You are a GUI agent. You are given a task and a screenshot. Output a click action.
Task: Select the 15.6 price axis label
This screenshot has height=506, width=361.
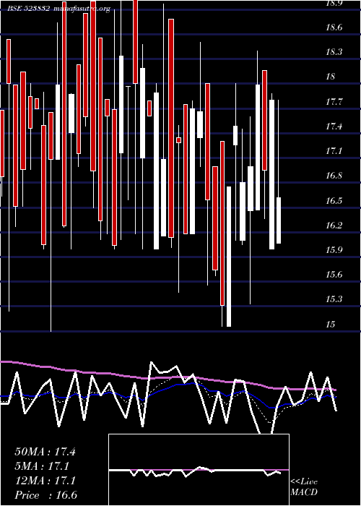(x=334, y=275)
